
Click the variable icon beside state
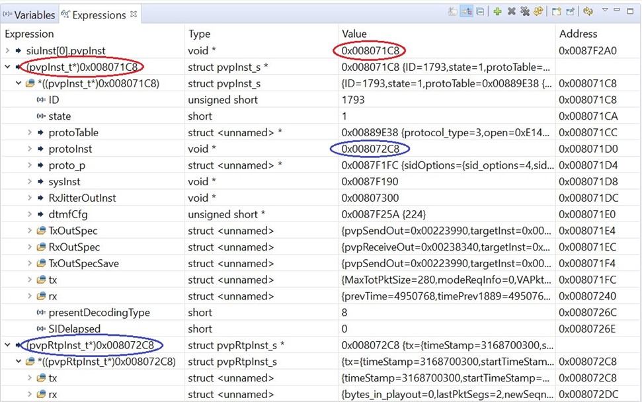coord(41,116)
